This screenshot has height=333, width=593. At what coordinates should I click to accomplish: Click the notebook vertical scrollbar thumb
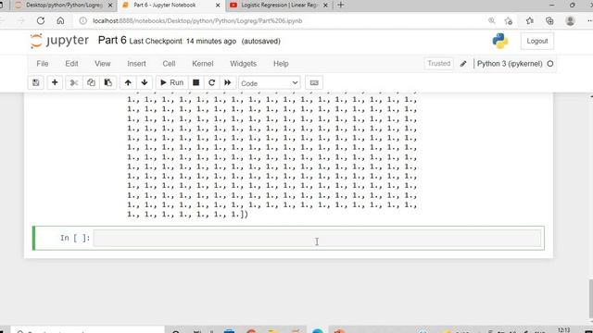click(591, 299)
